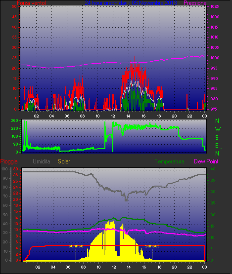Click the 1035 pressure axis value
The height and width of the screenshot is (274, 232).
(215, 6)
